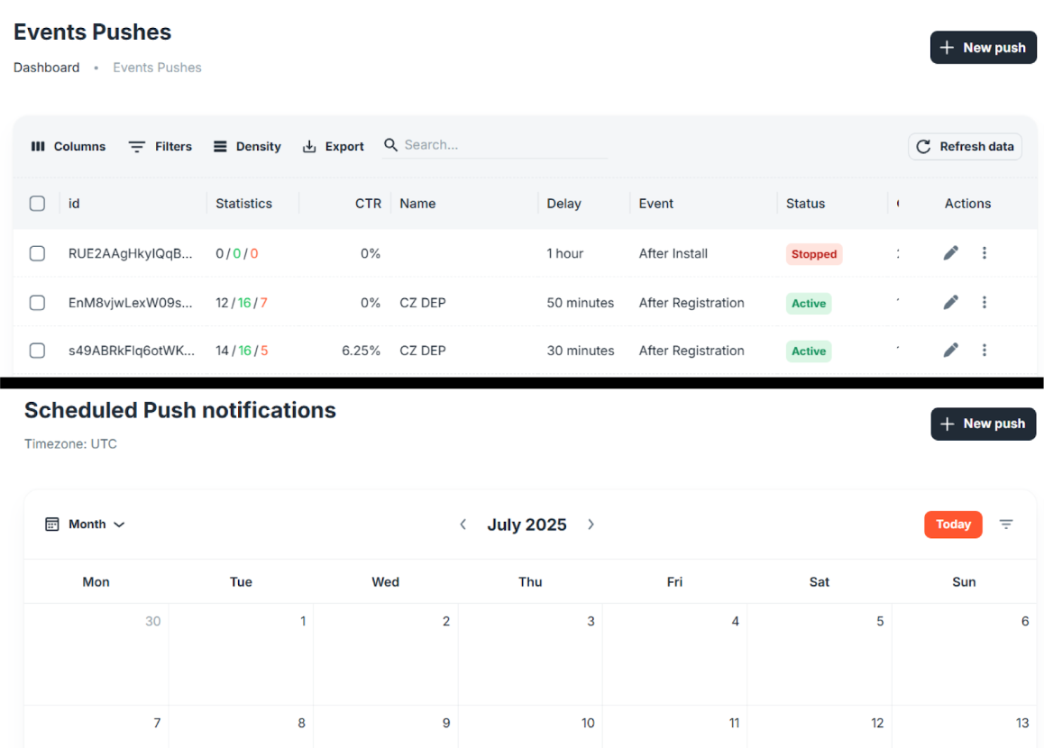Select June 30 in the calendar
1044x748 pixels.
point(96,654)
